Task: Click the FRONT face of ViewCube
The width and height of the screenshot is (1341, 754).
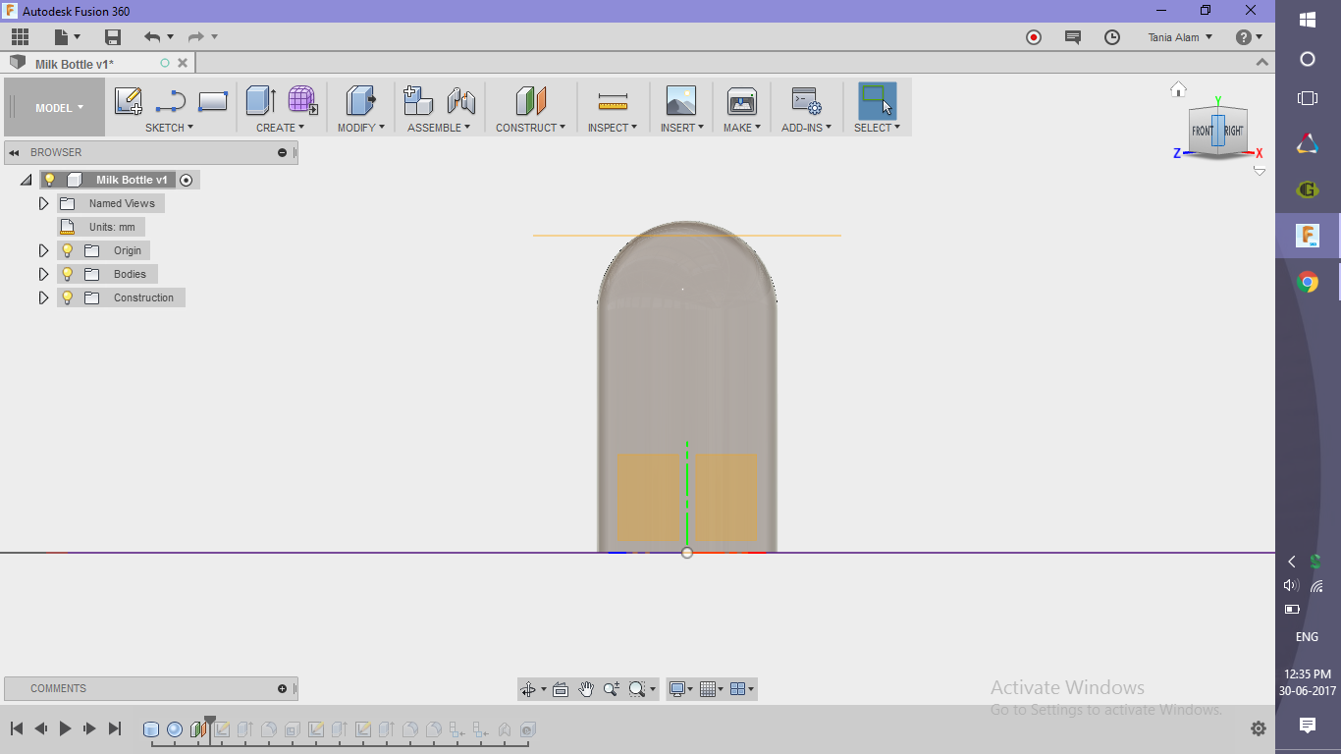Action: (1203, 131)
